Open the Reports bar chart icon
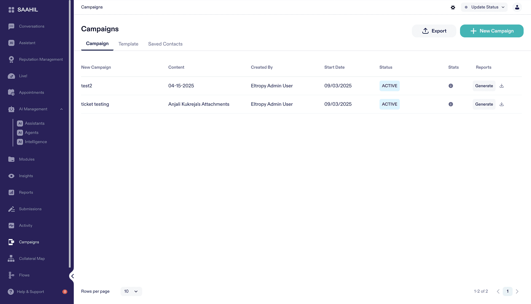Viewport: 531px width, 304px height. pyautogui.click(x=11, y=192)
